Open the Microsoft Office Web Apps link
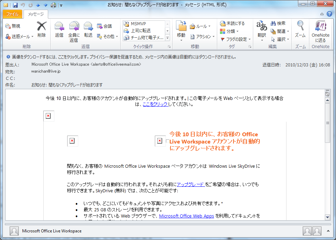 pos(186,216)
